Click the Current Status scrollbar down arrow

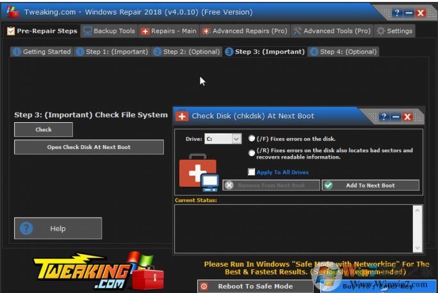point(418,248)
